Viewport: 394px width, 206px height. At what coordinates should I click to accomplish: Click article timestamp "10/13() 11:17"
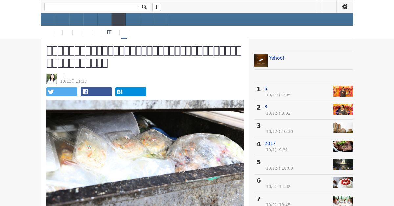click(x=74, y=81)
